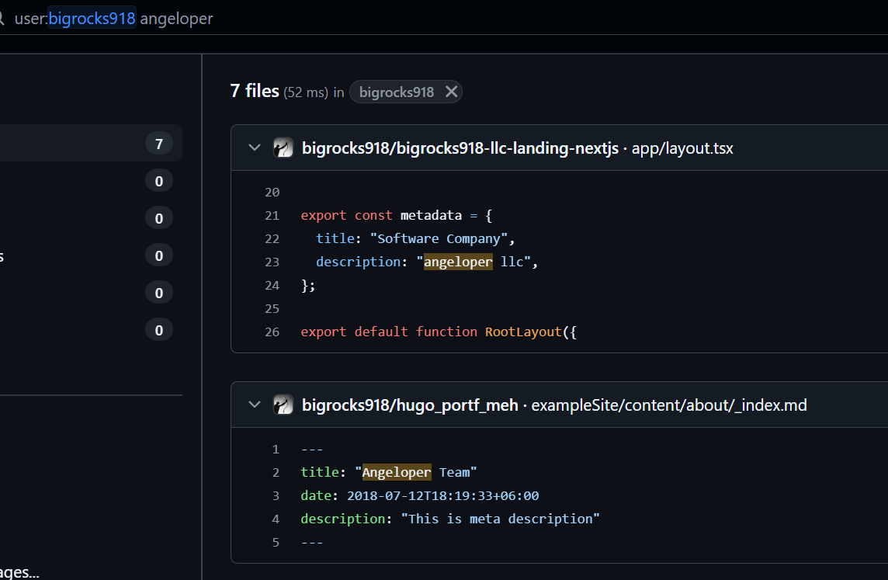Viewport: 888px width, 580px height.
Task: Click the 'Software Company' title string
Action: [x=439, y=239]
